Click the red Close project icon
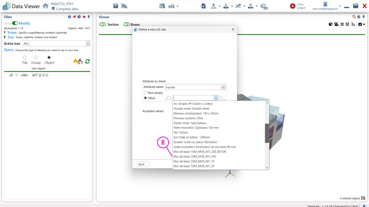 point(293,6)
